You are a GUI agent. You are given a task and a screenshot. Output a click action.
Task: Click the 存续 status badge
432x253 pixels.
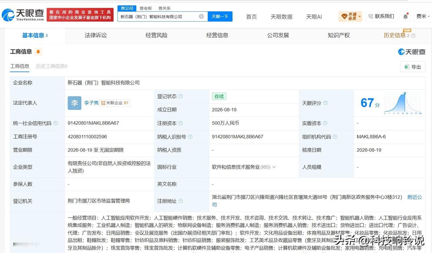click(219, 96)
